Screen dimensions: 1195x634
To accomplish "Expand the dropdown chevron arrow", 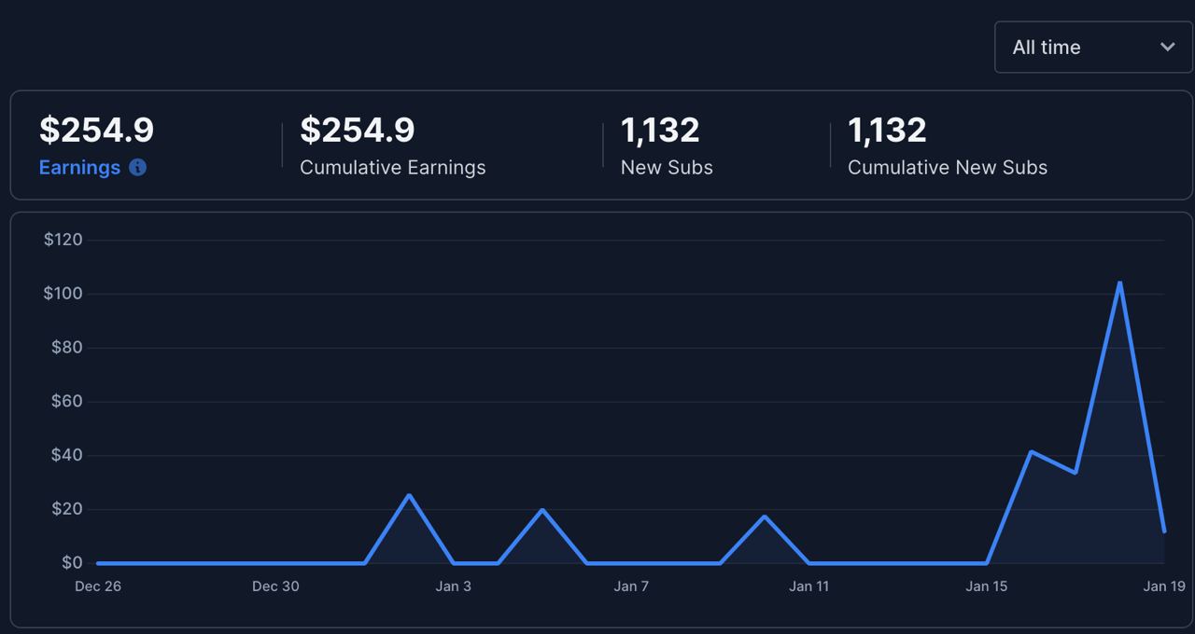I will (x=1167, y=47).
